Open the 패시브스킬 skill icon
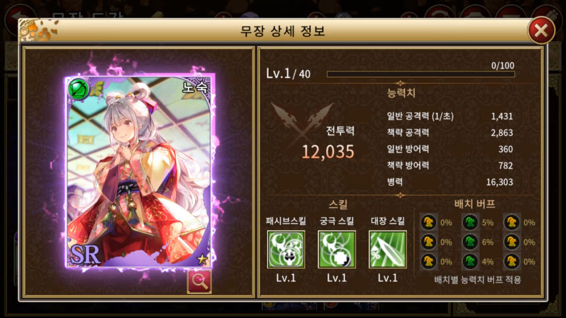The image size is (566, 318). pos(286,249)
